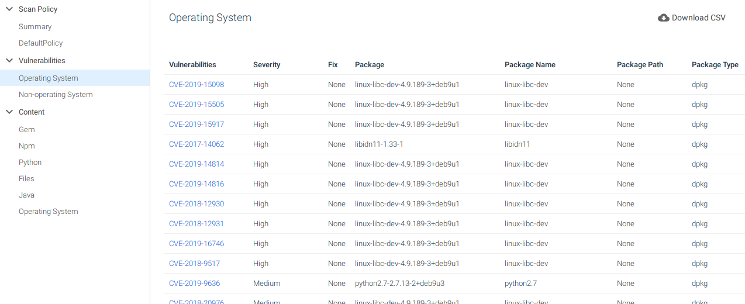
Task: Click dpkg type in CVE-2017-14062 row
Action: click(x=699, y=144)
